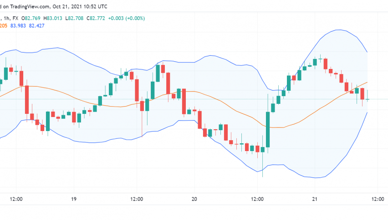
Task: Click the upper band value 83.983
Action: click(18, 25)
